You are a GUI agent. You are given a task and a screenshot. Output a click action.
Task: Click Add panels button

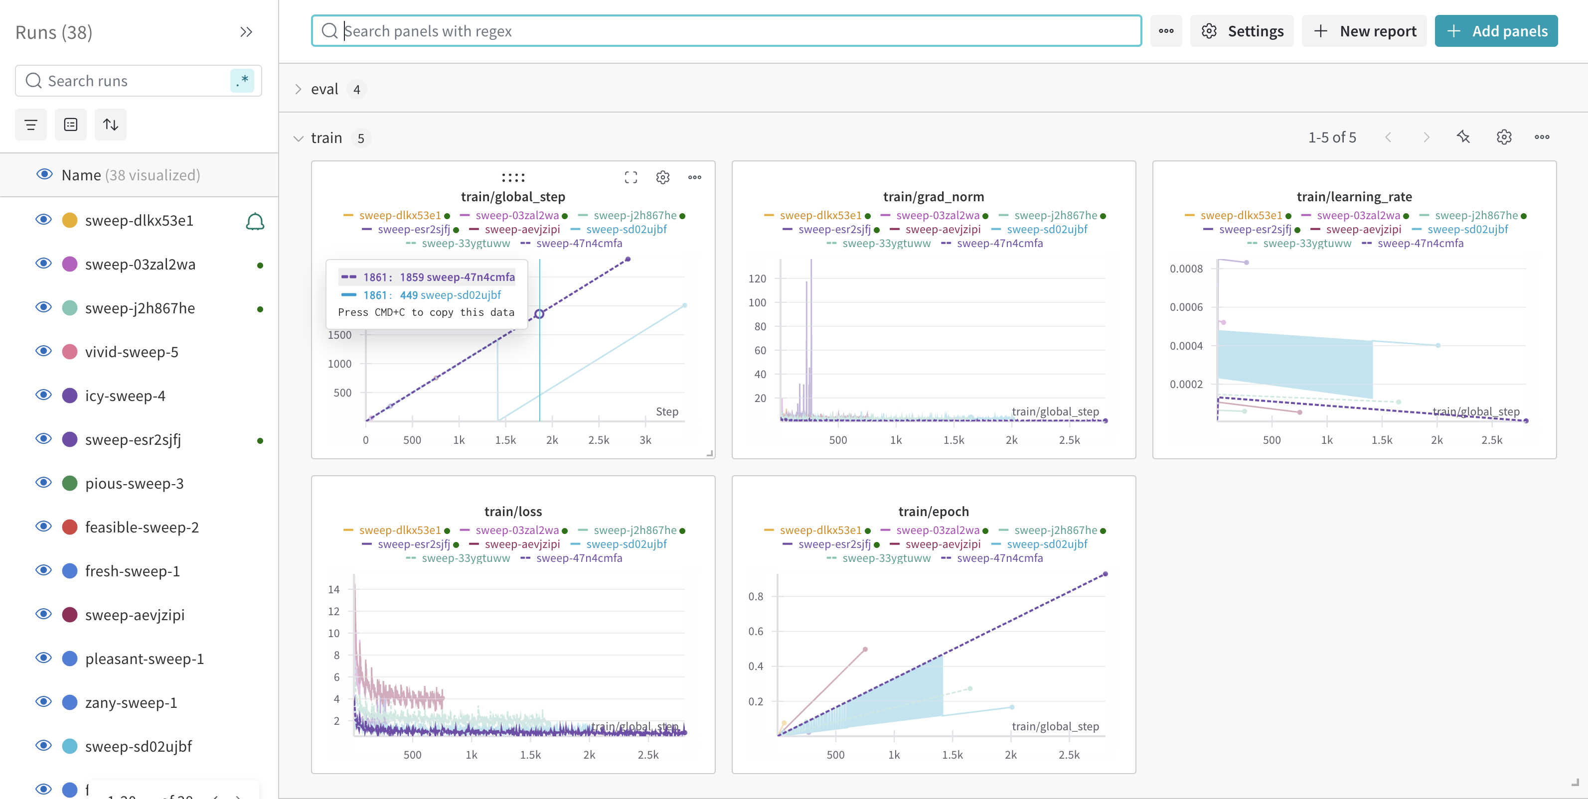1496,31
